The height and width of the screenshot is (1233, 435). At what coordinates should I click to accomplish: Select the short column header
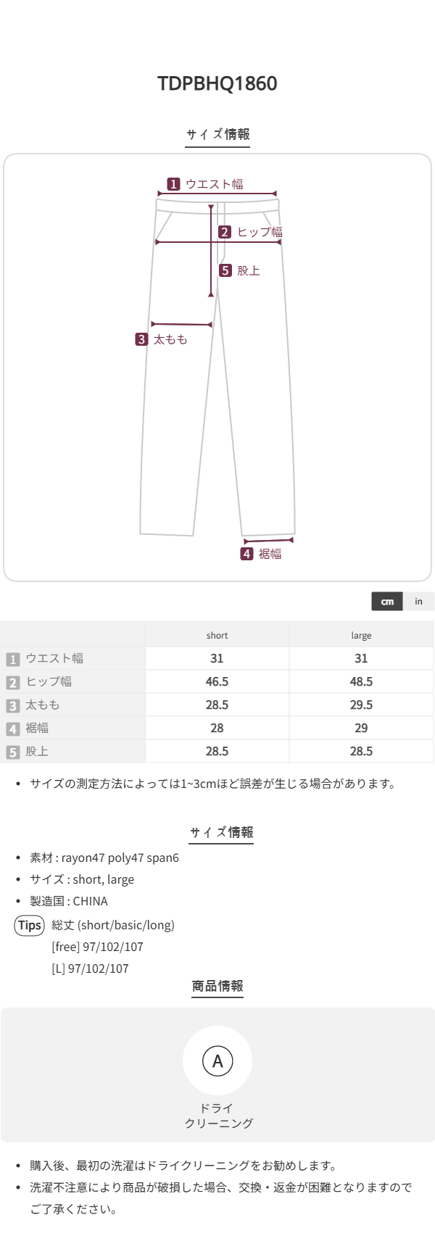[217, 636]
